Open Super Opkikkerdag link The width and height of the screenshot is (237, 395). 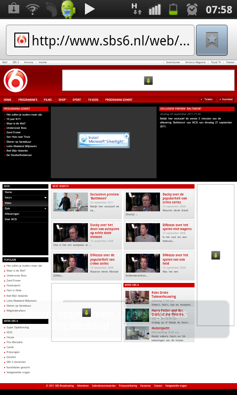pyautogui.click(x=18, y=327)
